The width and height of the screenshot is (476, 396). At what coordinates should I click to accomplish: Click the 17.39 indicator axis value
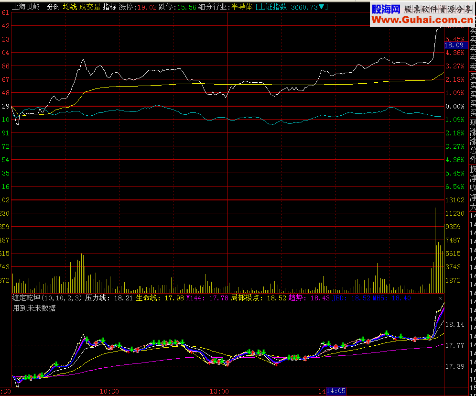[x=455, y=366]
